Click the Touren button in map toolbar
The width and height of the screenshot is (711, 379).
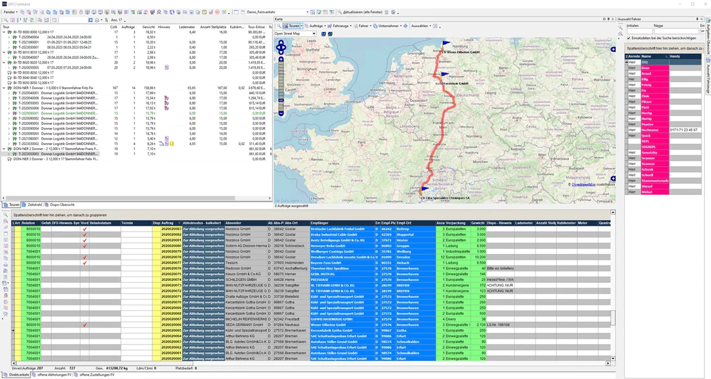[x=292, y=26]
